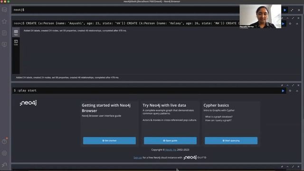
Task: Rerun the CREATE Person query frame
Action: 283,24
